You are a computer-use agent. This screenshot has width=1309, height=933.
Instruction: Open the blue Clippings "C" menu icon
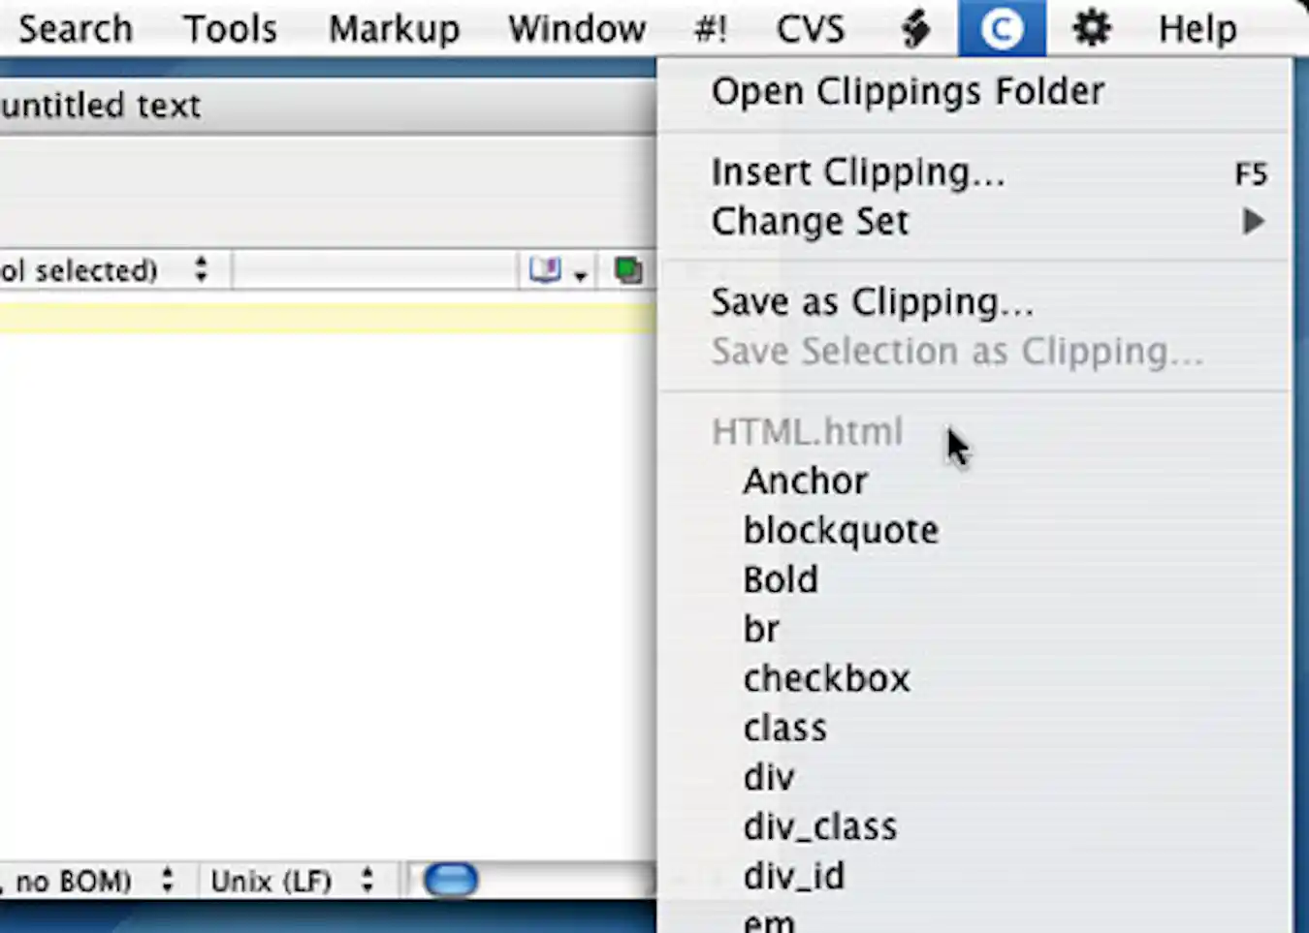1003,27
